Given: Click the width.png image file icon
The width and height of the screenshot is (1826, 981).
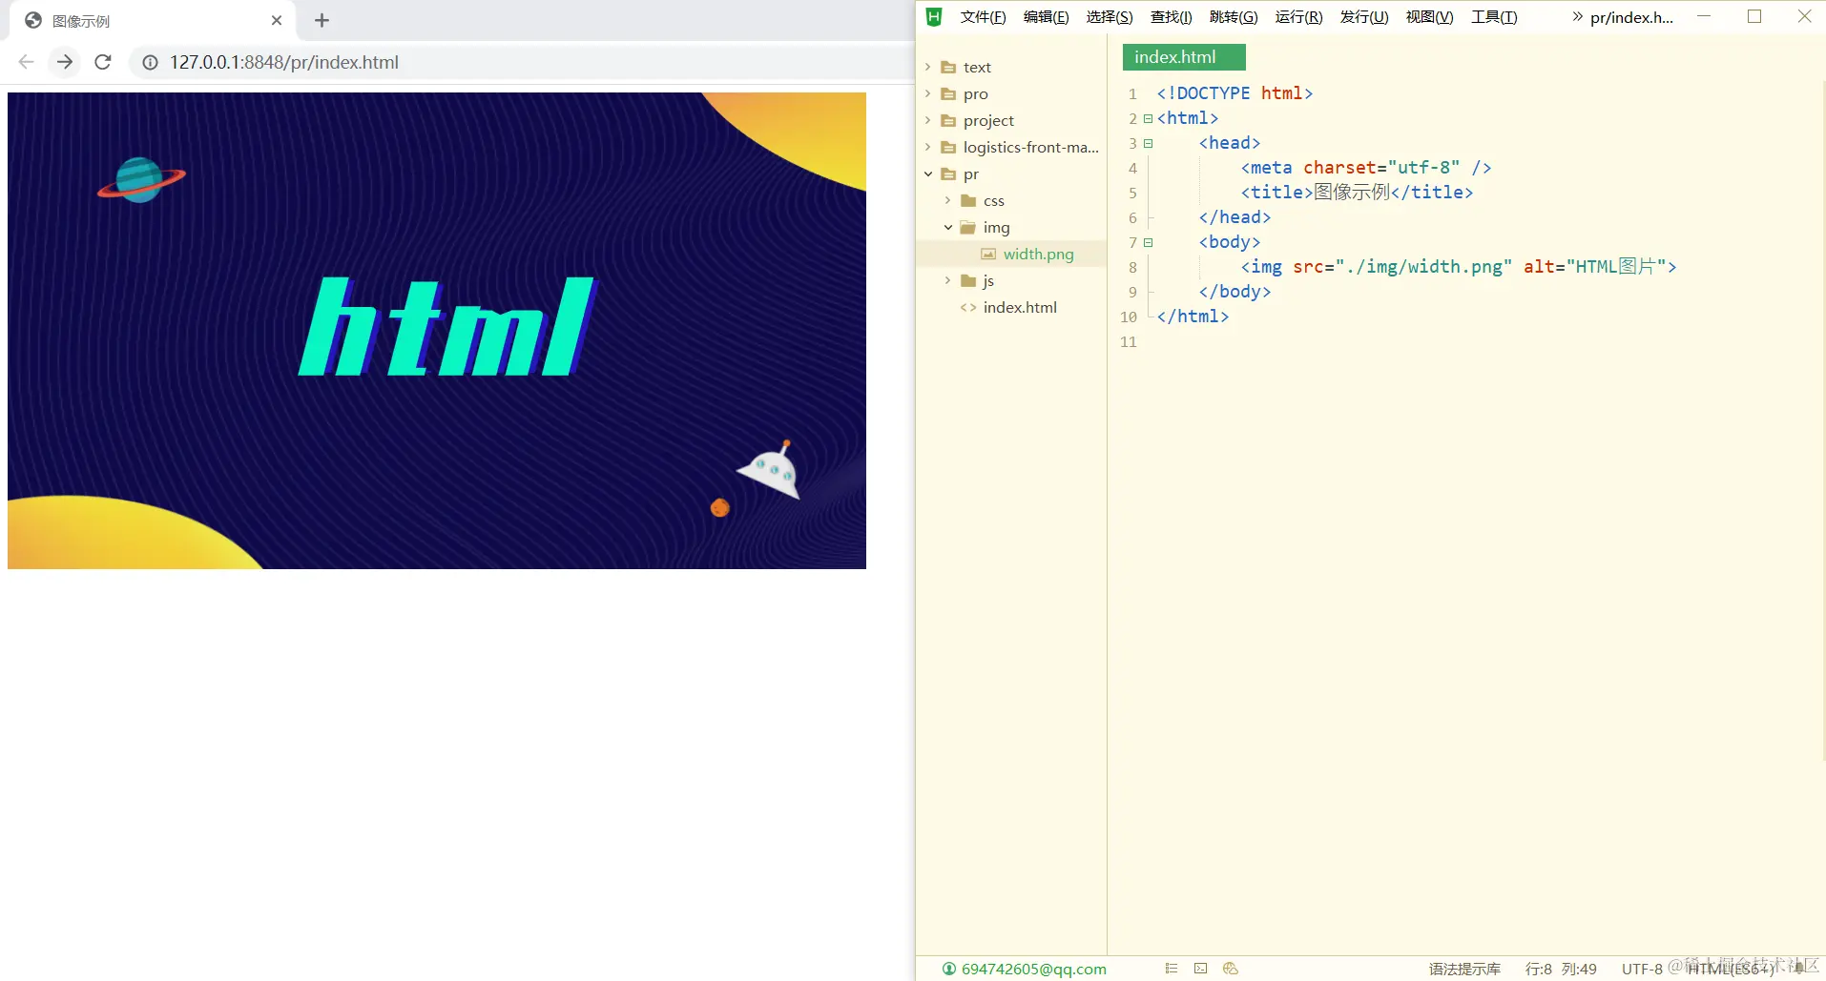Looking at the screenshot, I should pos(988,254).
